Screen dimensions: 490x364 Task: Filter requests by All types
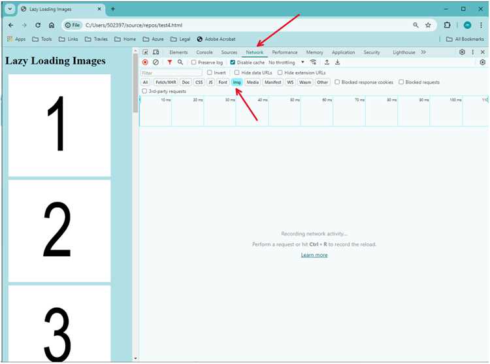point(145,82)
